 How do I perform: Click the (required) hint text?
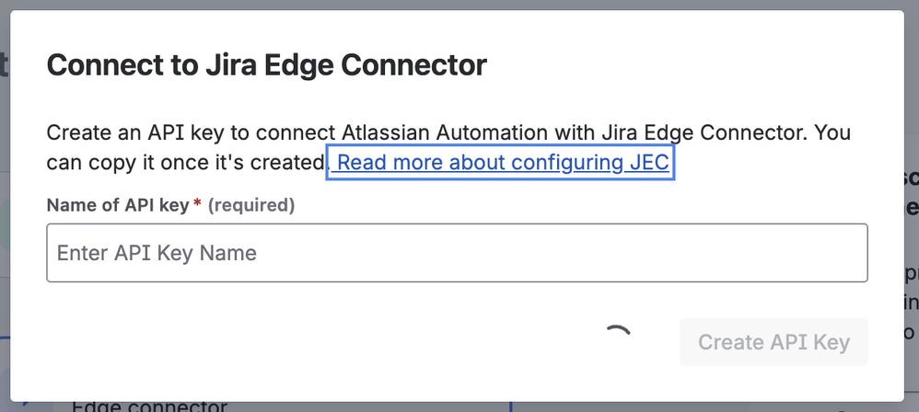(x=251, y=205)
